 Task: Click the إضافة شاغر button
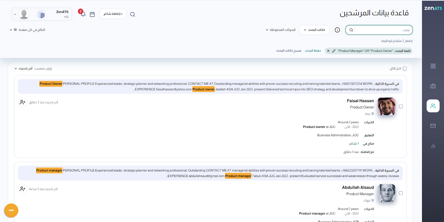(113, 14)
